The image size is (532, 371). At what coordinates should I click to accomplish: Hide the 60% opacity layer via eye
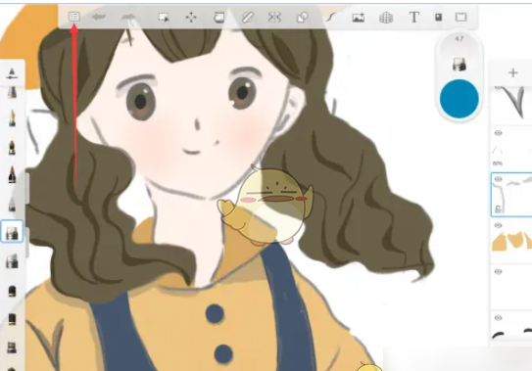(498, 133)
